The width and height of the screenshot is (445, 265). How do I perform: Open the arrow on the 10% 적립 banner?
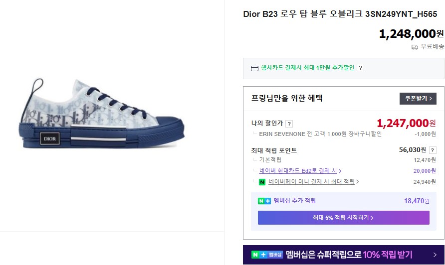point(435,255)
